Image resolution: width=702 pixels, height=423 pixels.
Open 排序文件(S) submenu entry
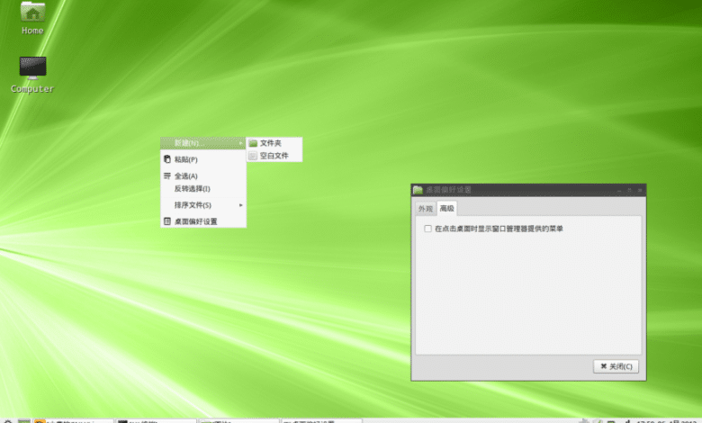(x=203, y=205)
